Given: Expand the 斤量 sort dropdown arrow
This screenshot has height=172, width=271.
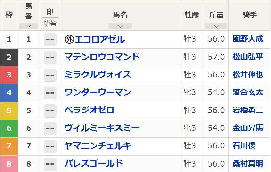Looking at the screenshot, I should (216, 26).
